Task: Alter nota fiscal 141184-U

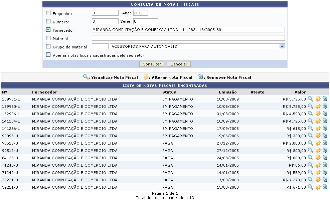Action: 318,121
